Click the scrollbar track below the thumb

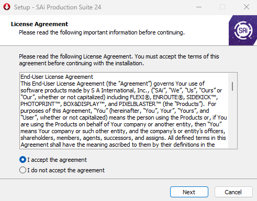pyautogui.click(x=232, y=119)
